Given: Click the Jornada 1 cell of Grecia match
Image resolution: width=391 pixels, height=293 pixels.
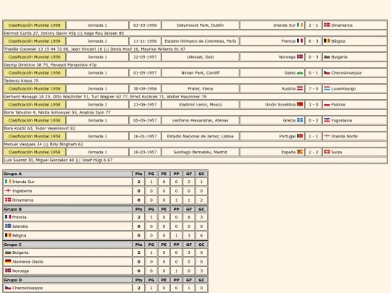Looking at the screenshot, I should (x=97, y=121).
